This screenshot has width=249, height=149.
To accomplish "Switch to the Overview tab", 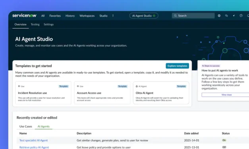I will (x=21, y=25).
